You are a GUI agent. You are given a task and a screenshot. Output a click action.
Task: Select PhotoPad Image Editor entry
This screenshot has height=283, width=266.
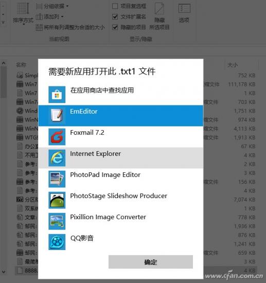(x=121, y=179)
